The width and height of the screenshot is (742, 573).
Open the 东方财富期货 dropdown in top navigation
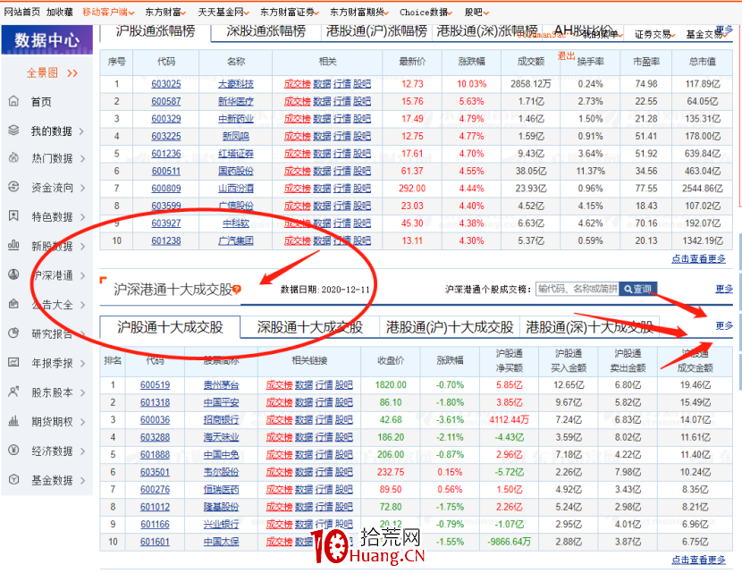359,12
